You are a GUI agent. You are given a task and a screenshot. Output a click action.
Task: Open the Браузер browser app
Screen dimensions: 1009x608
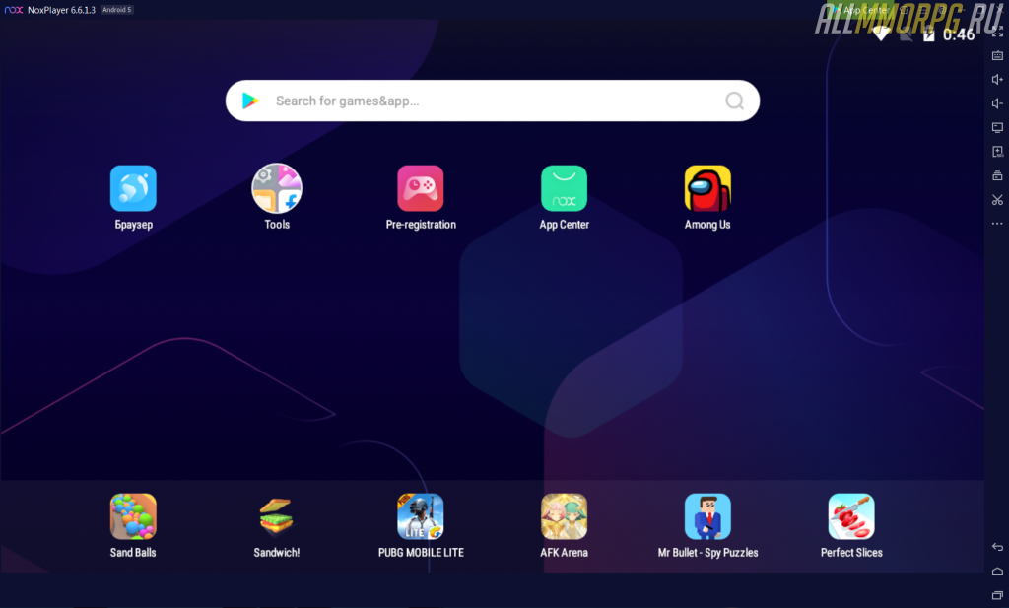[133, 188]
